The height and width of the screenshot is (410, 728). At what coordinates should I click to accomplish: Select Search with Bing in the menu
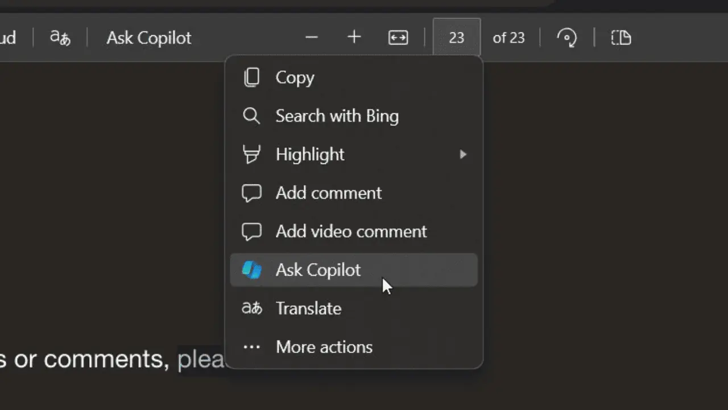click(x=354, y=116)
